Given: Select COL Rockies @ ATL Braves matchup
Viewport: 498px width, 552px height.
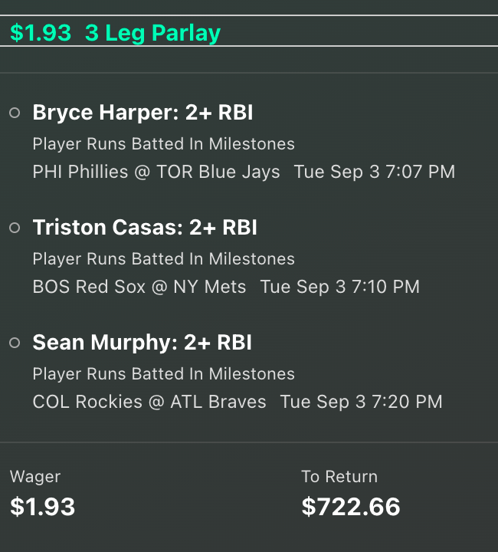Looking at the screenshot, I should 149,402.
